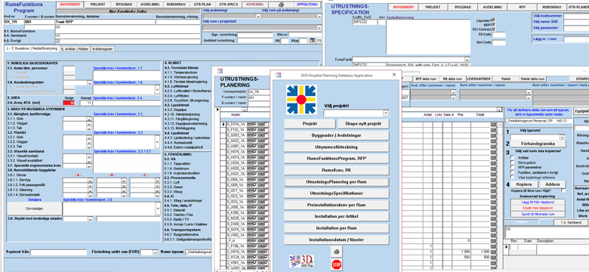Toggle Kopiera till flera rum i följd checkbox
The image size is (589, 272).
pyautogui.click(x=563, y=190)
